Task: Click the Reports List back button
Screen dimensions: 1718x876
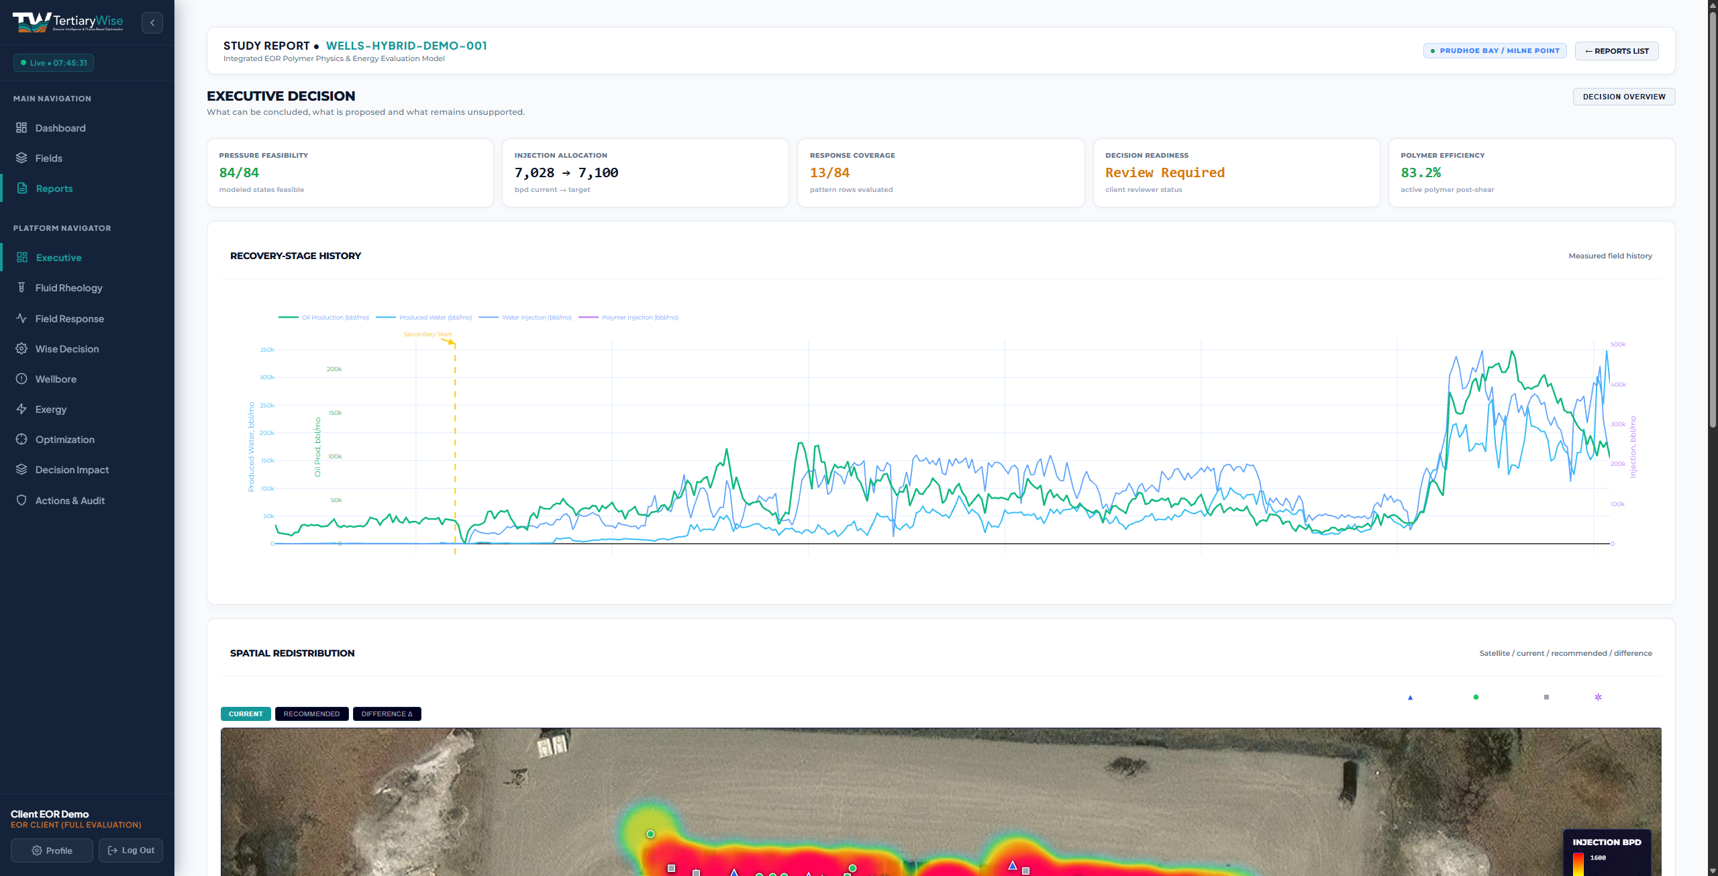Action: 1617,51
